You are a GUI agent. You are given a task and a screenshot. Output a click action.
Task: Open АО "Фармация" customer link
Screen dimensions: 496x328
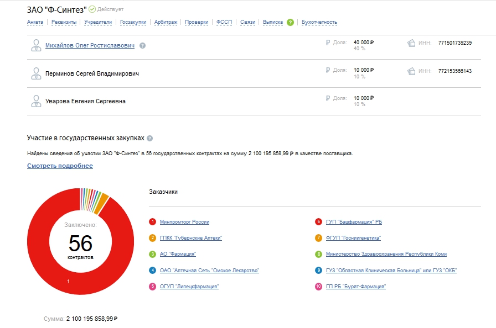click(178, 254)
